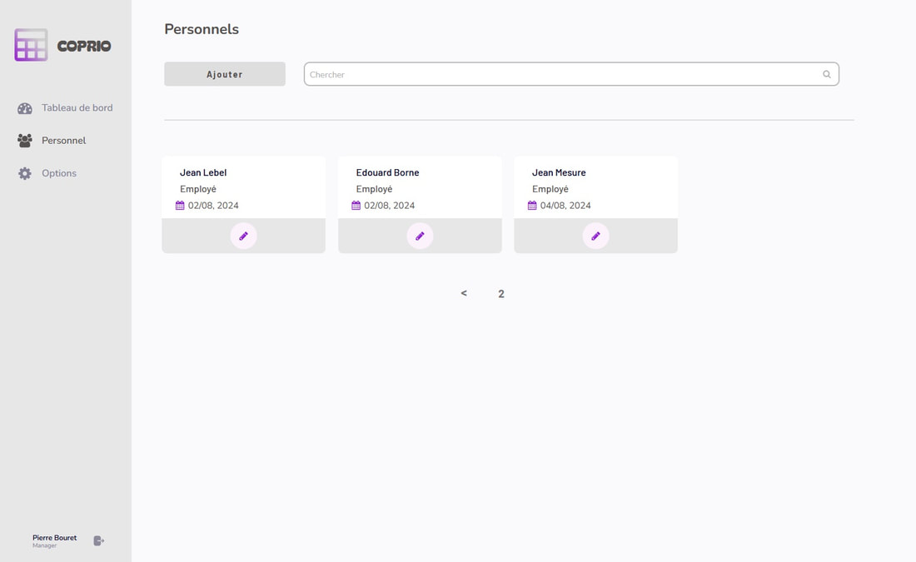Go to previous page with "<" arrow
916x562 pixels.
(464, 293)
